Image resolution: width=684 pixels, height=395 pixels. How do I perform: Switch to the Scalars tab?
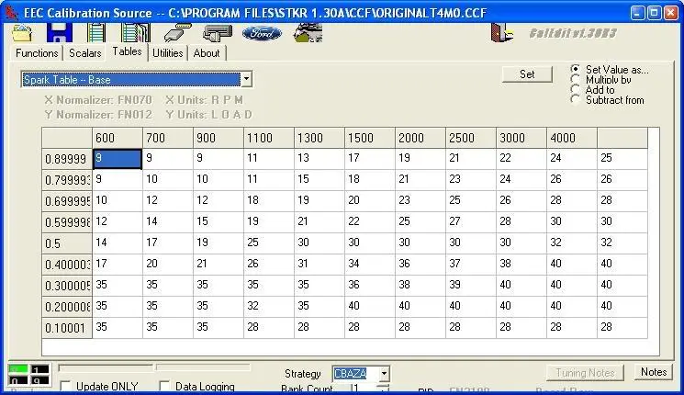(x=85, y=53)
